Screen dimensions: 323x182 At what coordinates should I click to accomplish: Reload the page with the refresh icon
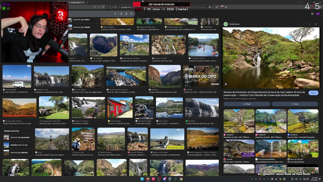click(103, 7)
